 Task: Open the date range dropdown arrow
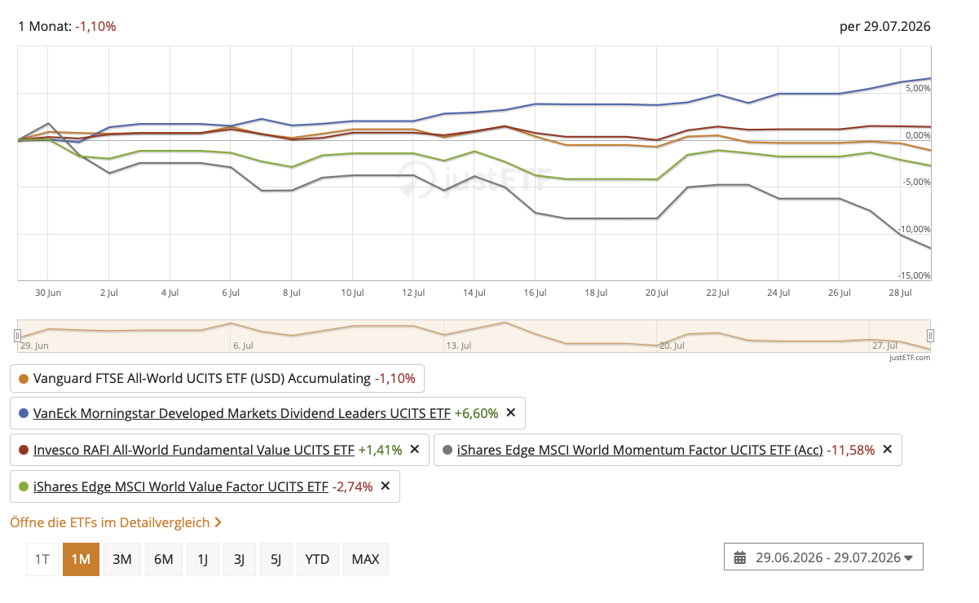coord(908,558)
